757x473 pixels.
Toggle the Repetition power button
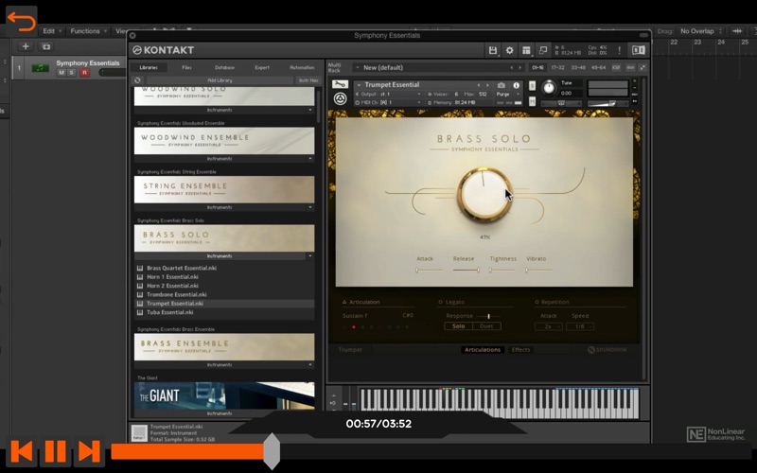(x=537, y=302)
